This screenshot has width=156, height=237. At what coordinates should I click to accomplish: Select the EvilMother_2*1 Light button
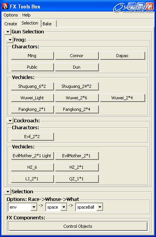(32, 156)
